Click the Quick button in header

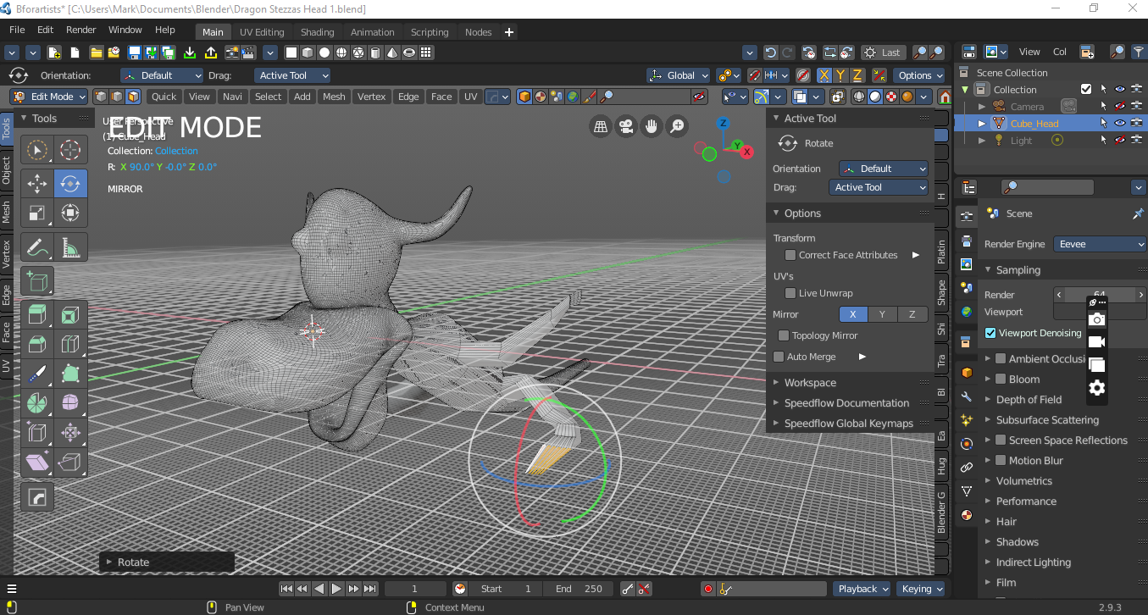(164, 97)
